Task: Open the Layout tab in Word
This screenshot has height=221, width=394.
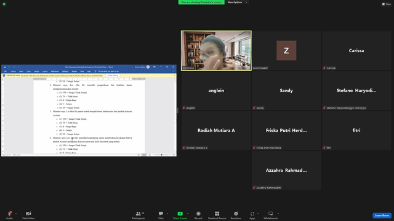Action: 45,71
